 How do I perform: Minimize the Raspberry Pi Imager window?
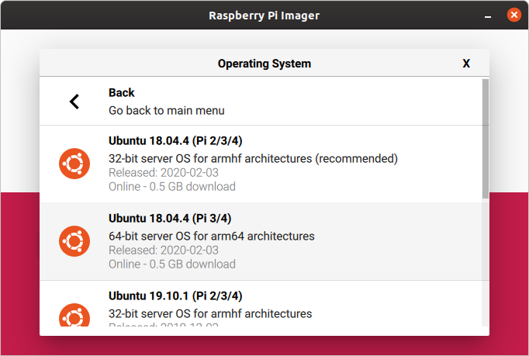click(x=488, y=16)
